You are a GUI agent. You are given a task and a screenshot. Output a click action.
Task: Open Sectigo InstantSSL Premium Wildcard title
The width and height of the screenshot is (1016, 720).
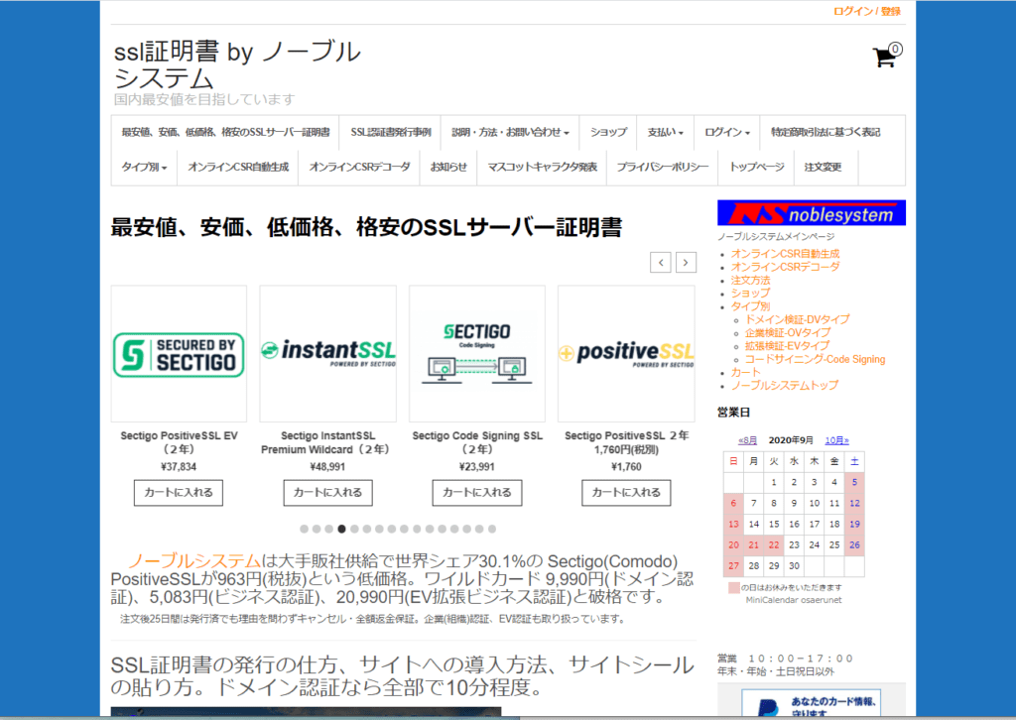pos(327,442)
